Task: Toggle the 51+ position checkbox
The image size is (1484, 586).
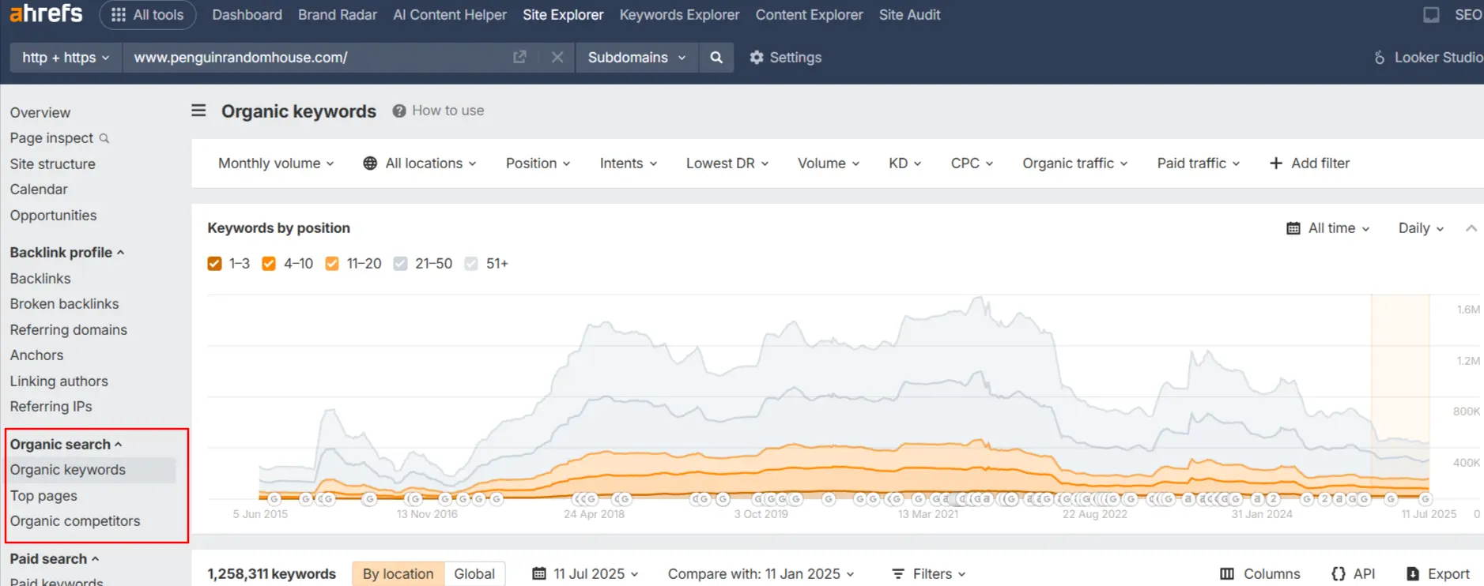Action: tap(471, 264)
